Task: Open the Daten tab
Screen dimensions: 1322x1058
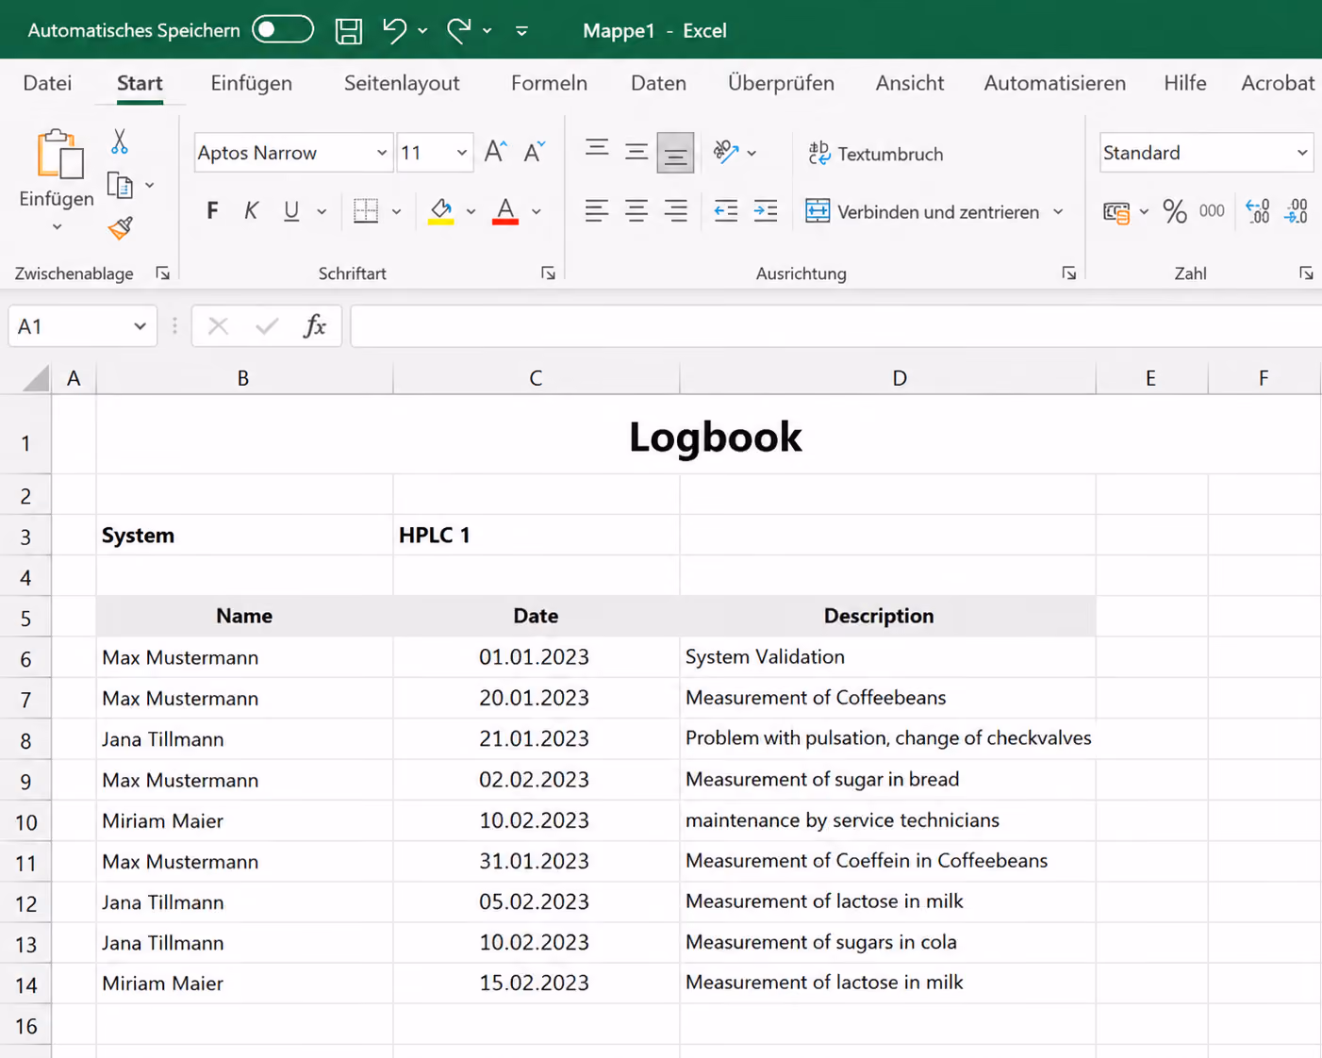Action: tap(658, 83)
